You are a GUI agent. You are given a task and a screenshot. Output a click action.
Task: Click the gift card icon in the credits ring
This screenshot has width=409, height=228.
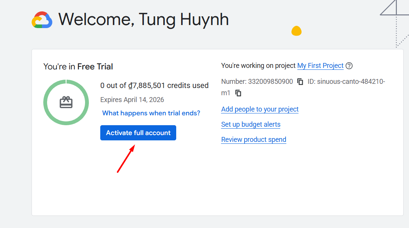(x=66, y=102)
